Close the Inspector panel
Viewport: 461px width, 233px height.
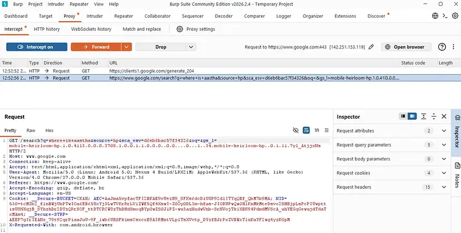(x=444, y=116)
